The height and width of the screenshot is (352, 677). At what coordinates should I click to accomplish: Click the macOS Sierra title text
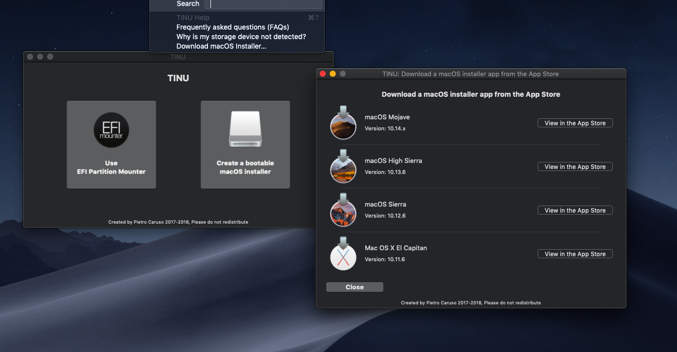pos(385,205)
